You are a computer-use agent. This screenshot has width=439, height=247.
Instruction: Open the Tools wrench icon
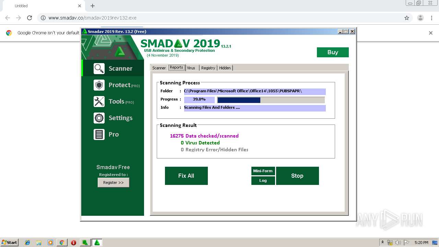pyautogui.click(x=99, y=102)
